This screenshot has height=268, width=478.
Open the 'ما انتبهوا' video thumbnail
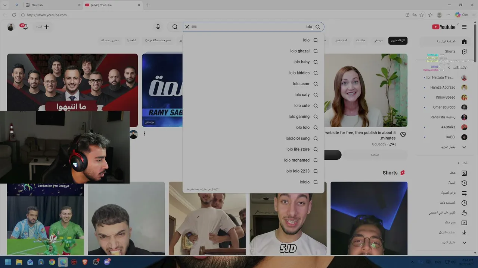coord(72,82)
